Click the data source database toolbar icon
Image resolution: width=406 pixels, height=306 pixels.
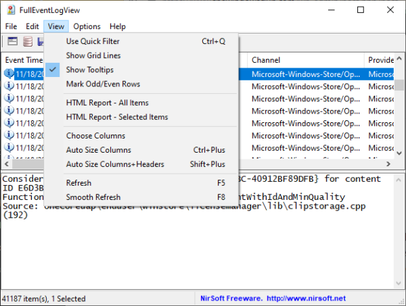click(27, 42)
